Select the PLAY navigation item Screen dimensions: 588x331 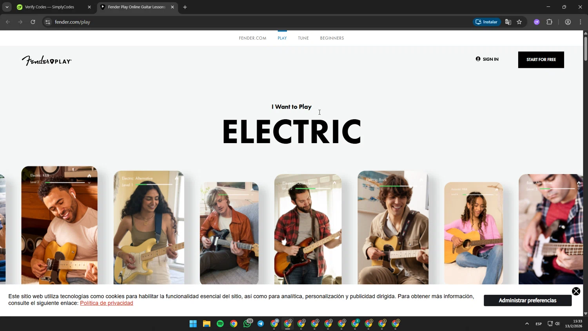tap(282, 38)
